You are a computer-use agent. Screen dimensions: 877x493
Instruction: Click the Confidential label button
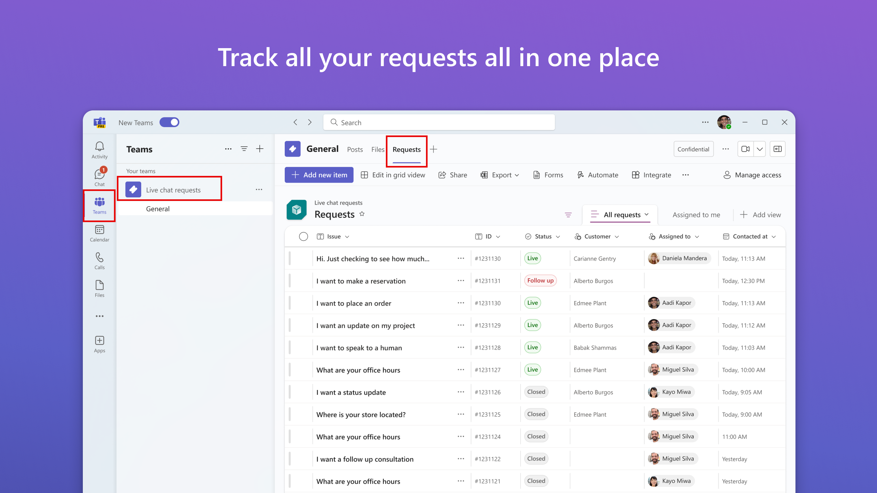[693, 149]
